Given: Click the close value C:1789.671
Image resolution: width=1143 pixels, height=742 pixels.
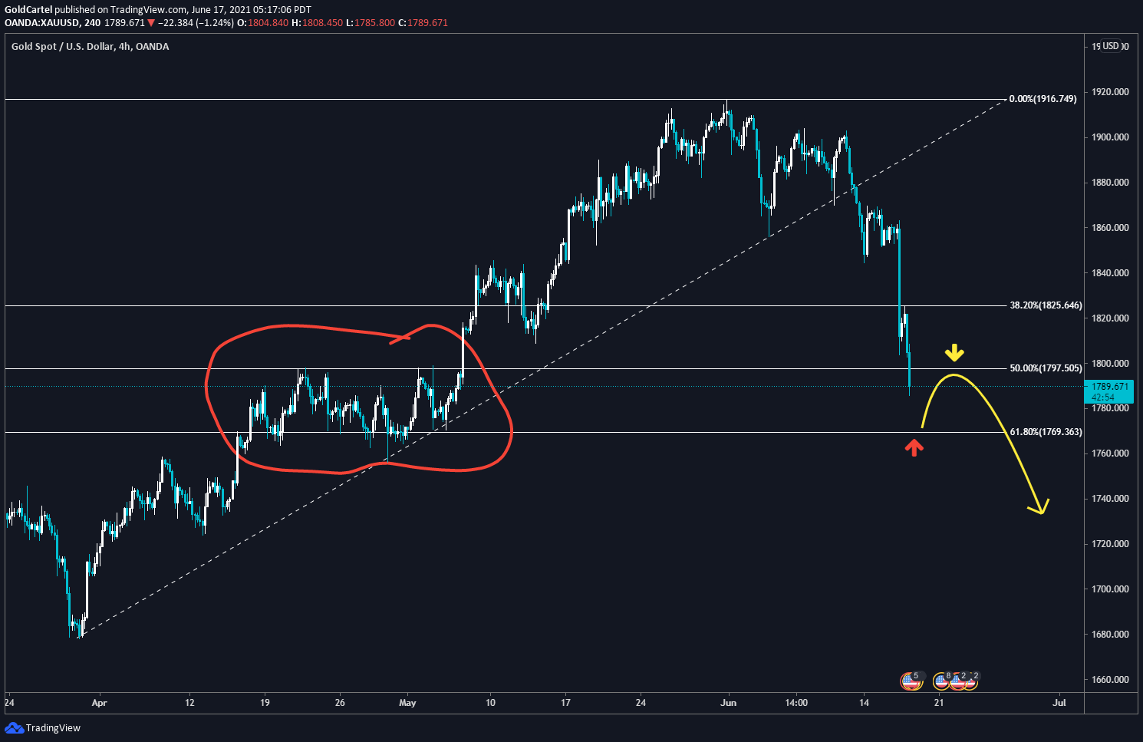Looking at the screenshot, I should pyautogui.click(x=423, y=23).
